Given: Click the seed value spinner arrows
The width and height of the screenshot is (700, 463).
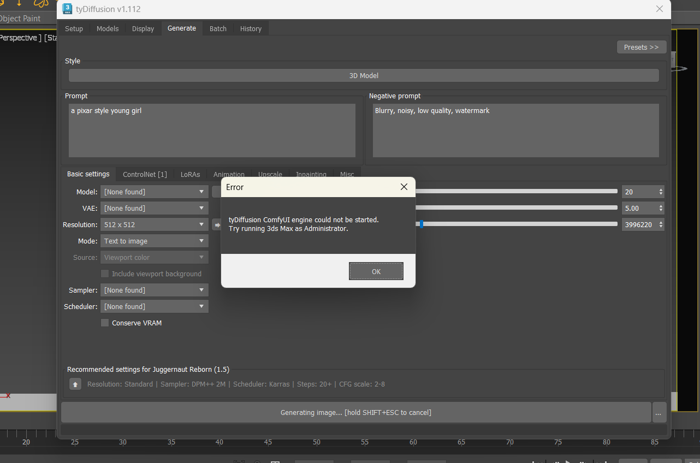Looking at the screenshot, I should coord(661,224).
